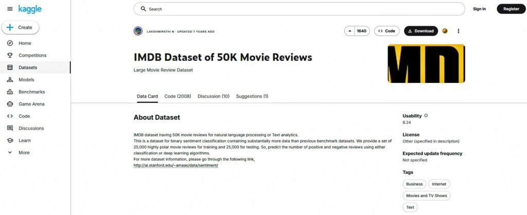The image size is (527, 215).
Task: Click the IMDB dataset cover thumbnail
Action: (x=426, y=63)
